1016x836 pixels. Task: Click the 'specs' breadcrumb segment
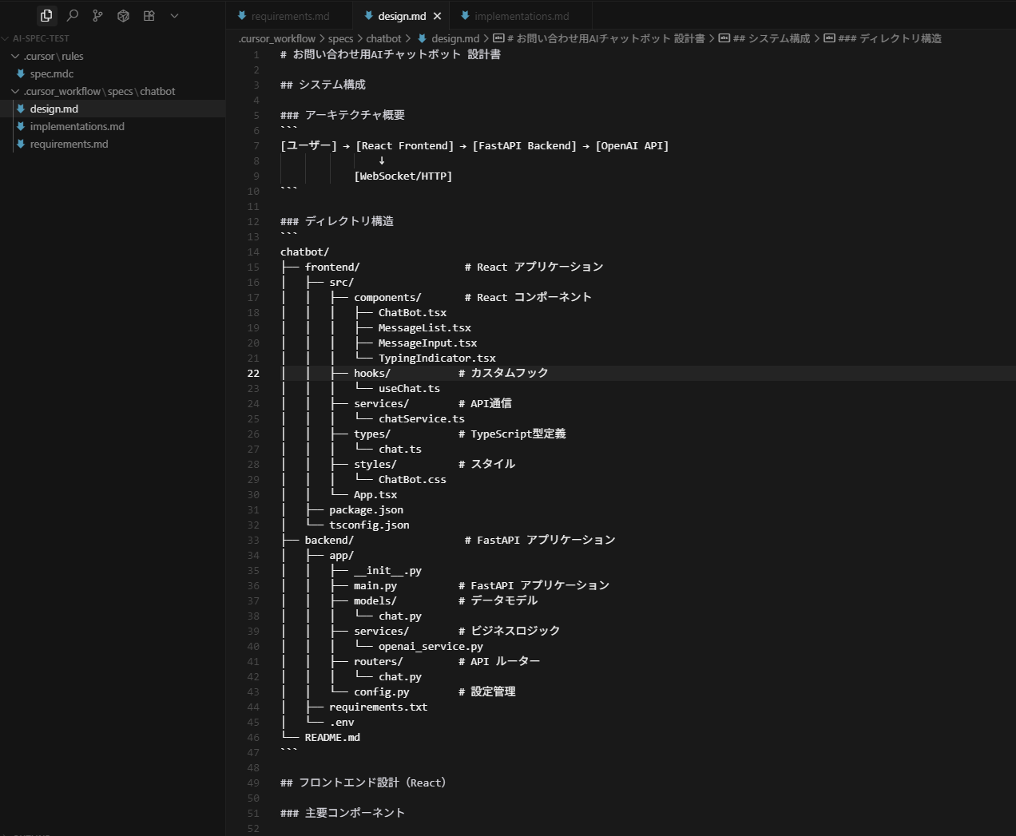[340, 38]
